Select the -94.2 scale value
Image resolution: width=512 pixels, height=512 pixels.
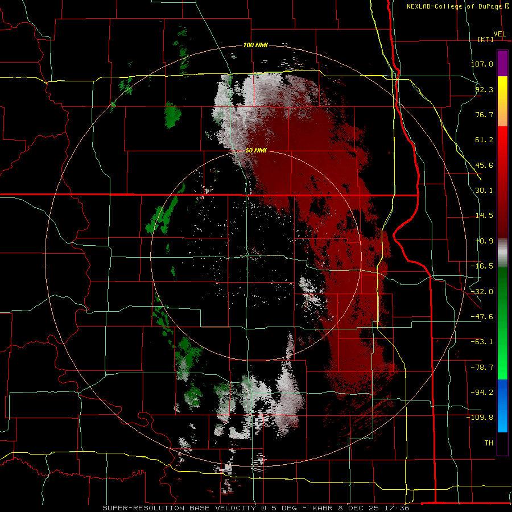click(482, 393)
